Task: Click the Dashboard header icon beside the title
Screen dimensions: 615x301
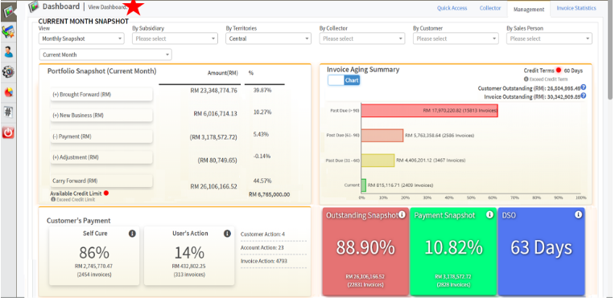Action: pos(34,6)
